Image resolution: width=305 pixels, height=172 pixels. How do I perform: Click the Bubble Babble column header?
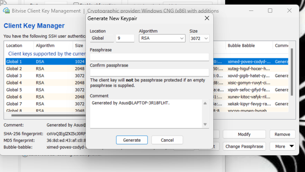249,46
